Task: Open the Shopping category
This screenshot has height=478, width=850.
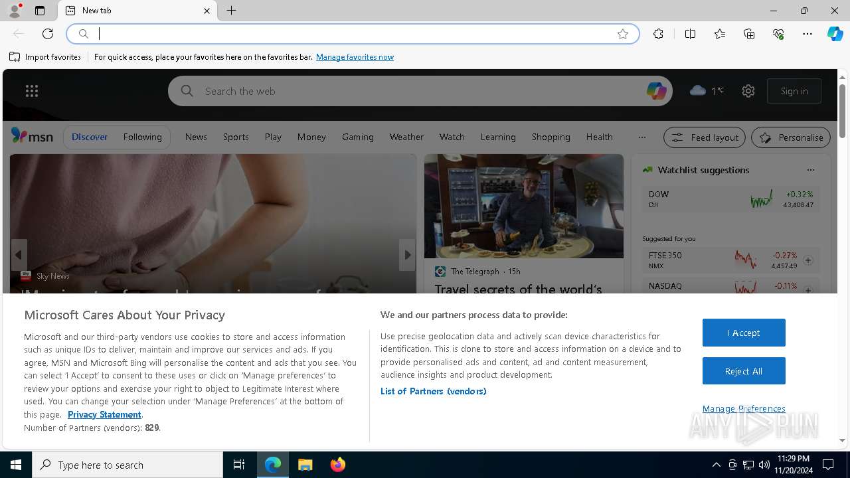Action: [551, 137]
